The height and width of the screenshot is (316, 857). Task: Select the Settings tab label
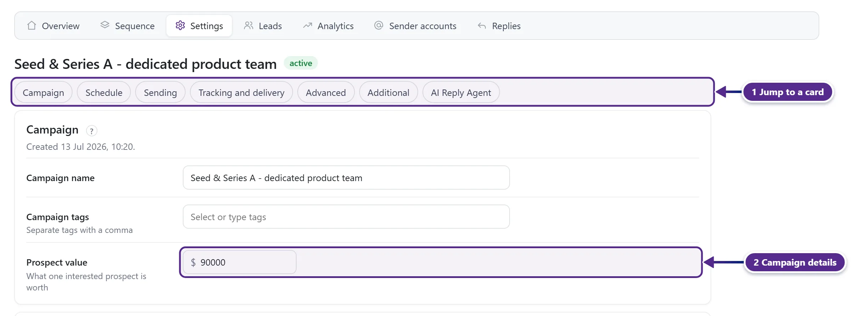[x=207, y=26]
